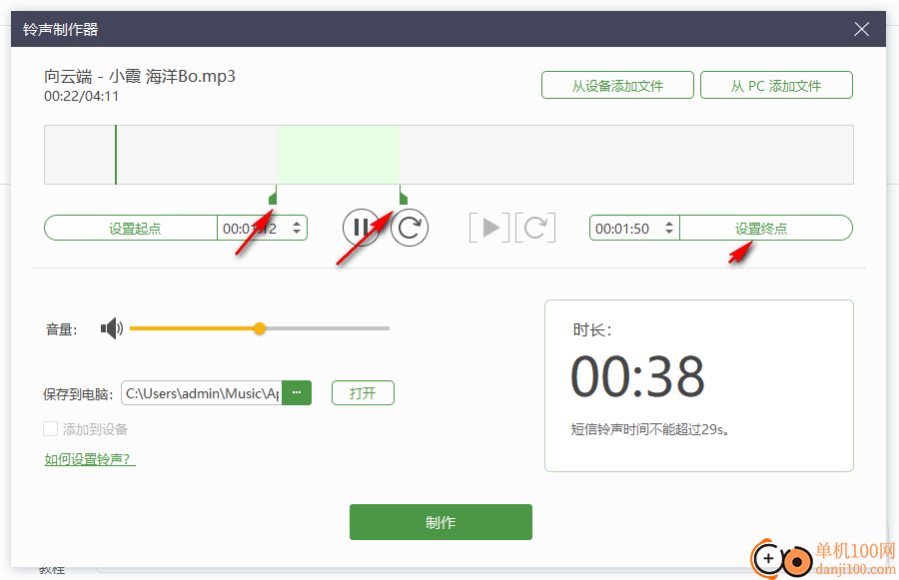Decrease end time 00:01:50 with the down arrow
The image size is (899, 580).
pyautogui.click(x=669, y=233)
